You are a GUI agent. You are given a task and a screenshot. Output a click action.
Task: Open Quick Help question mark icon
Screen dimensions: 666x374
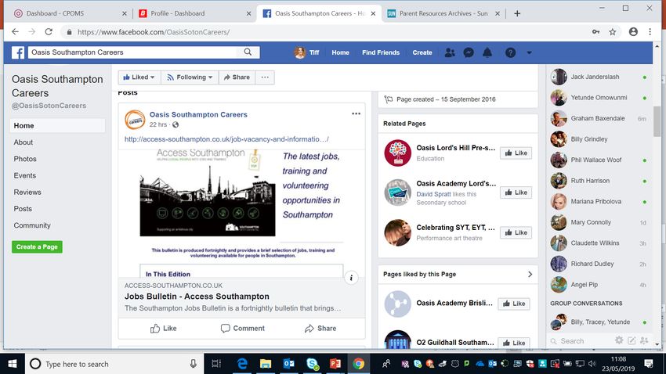(511, 52)
